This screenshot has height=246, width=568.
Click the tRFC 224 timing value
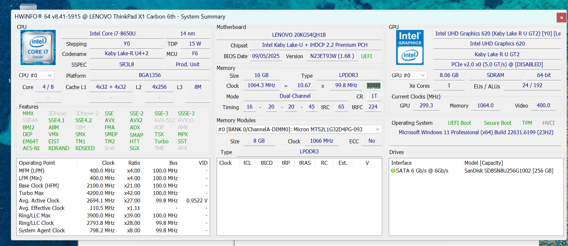(x=373, y=107)
